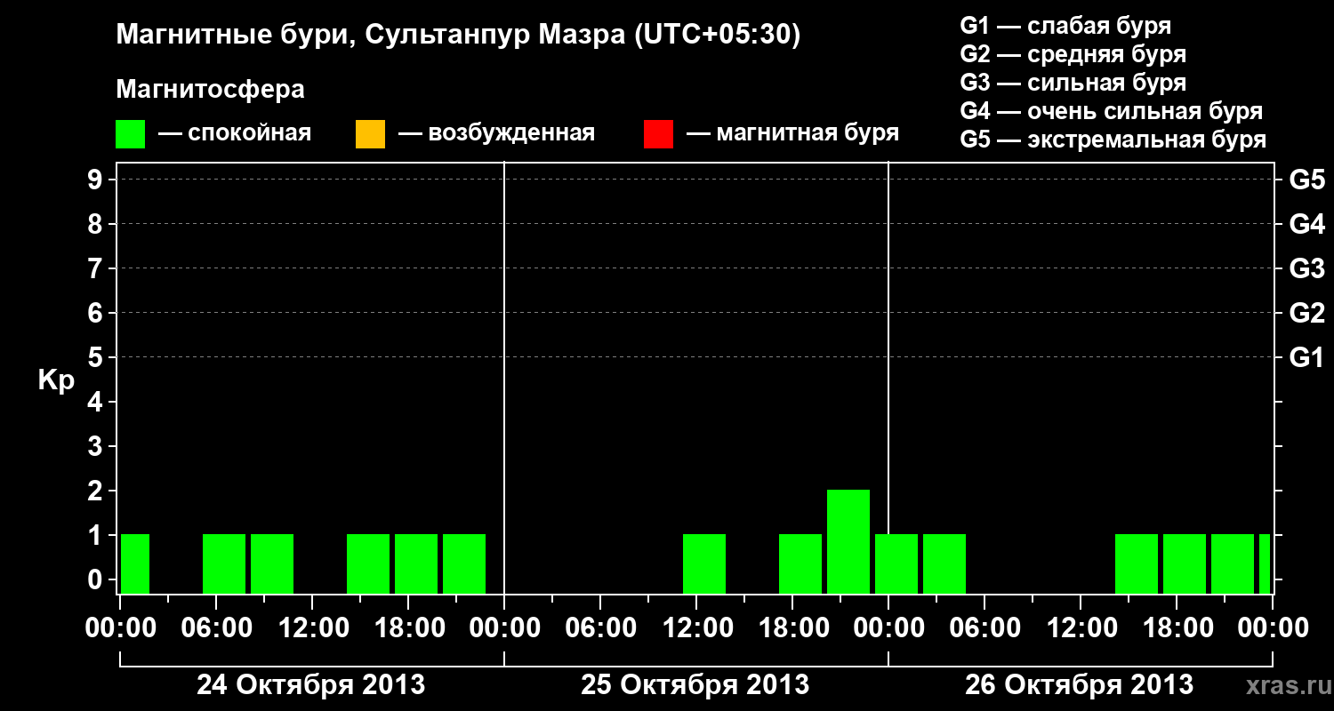Screen dimensions: 1334x711
Task: Click the right-axis 'G5' label
Action: click(1307, 180)
